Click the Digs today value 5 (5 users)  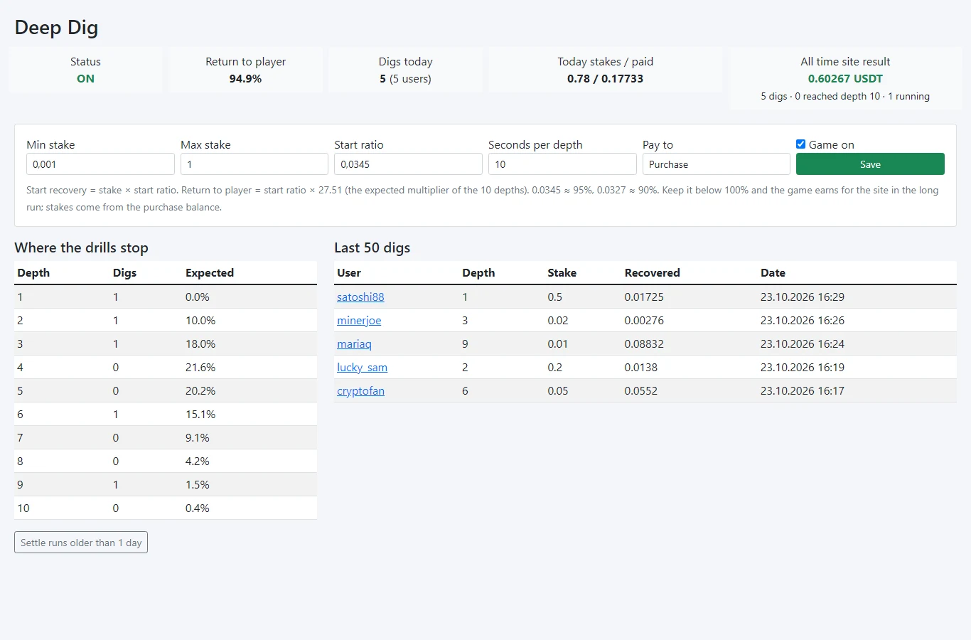(405, 78)
